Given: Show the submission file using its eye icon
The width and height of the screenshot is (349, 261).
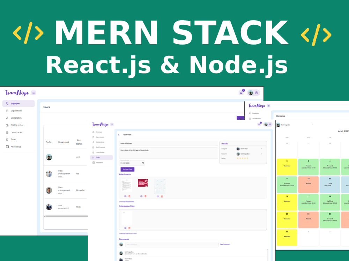Looking at the screenshot, I should tap(125, 228).
